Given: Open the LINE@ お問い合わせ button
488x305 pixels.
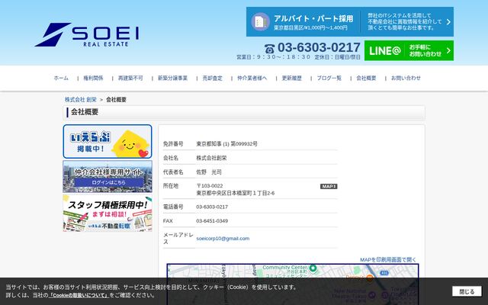Looking at the screenshot, I should click(x=409, y=50).
